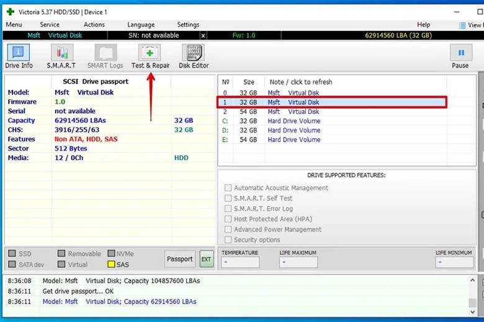The image size is (484, 322).
Task: Click 'Fw: 1.0' in status bar
Action: pyautogui.click(x=244, y=35)
